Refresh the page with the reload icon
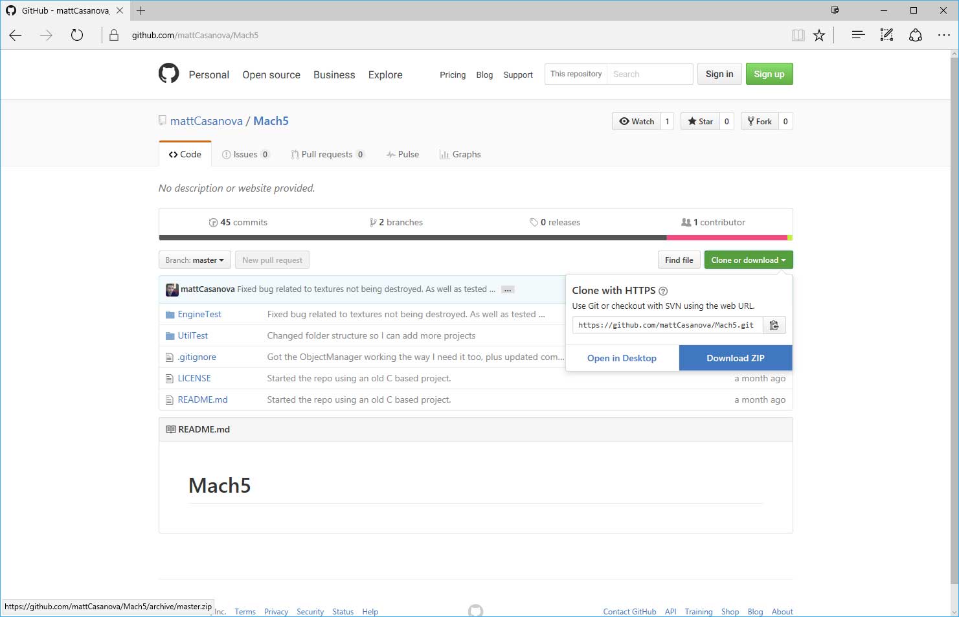This screenshot has height=617, width=959. pyautogui.click(x=77, y=36)
